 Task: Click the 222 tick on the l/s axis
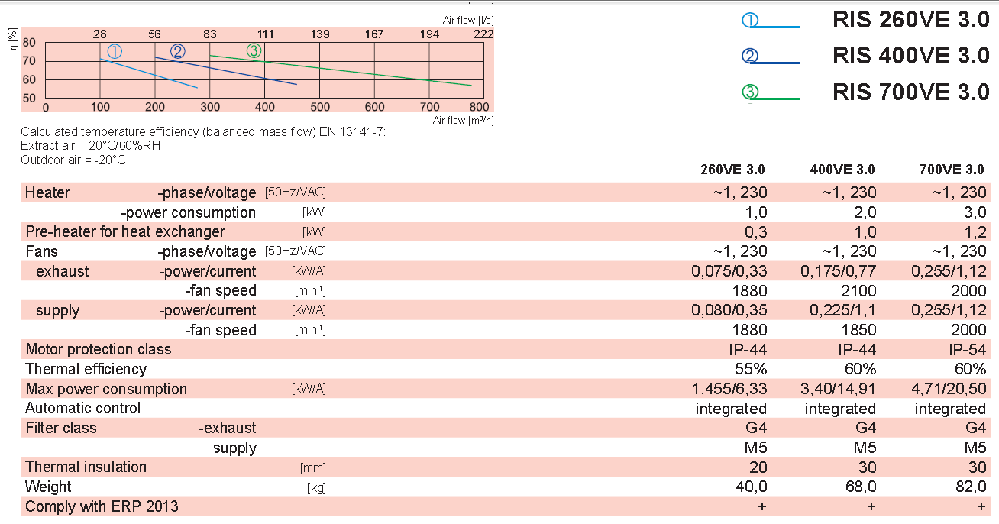click(x=483, y=34)
